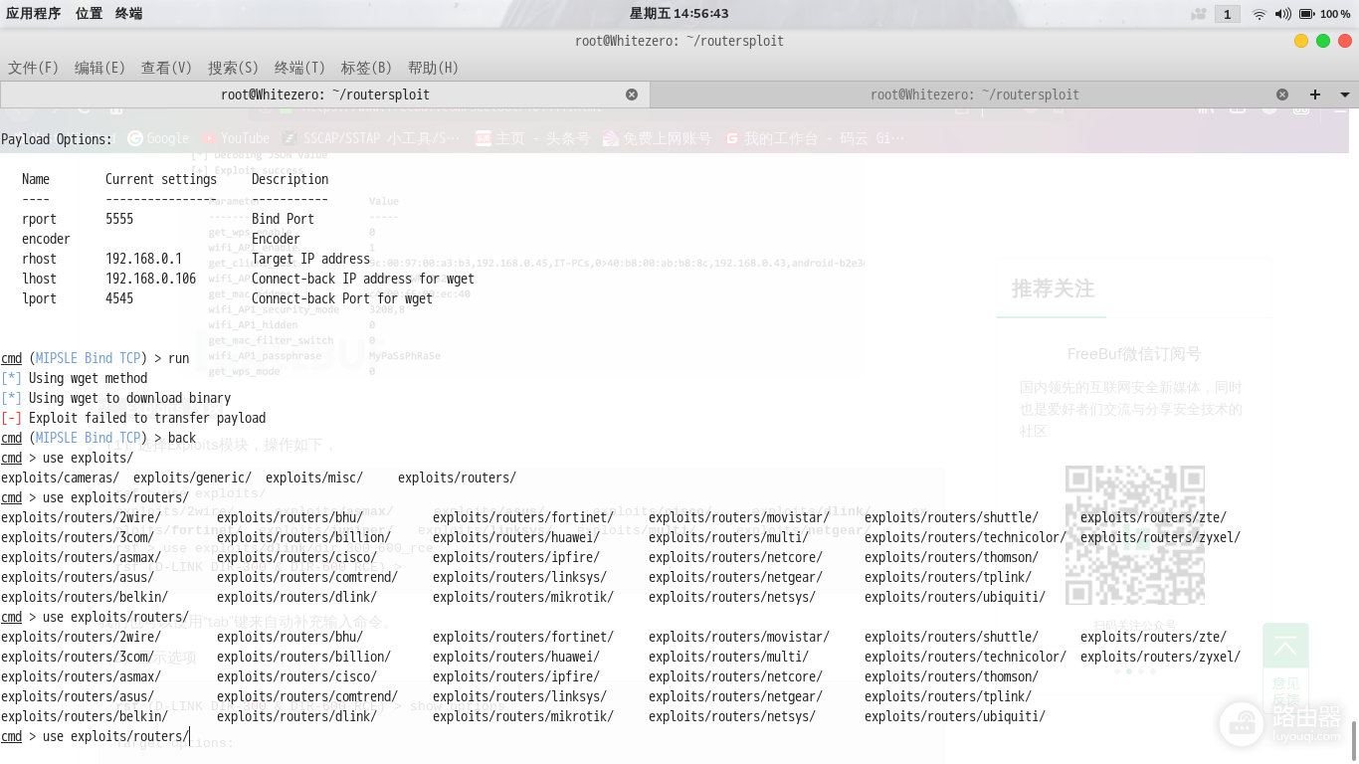This screenshot has width=1359, height=764.
Task: Open the 应用程序 panel menu
Action: pyautogui.click(x=34, y=14)
